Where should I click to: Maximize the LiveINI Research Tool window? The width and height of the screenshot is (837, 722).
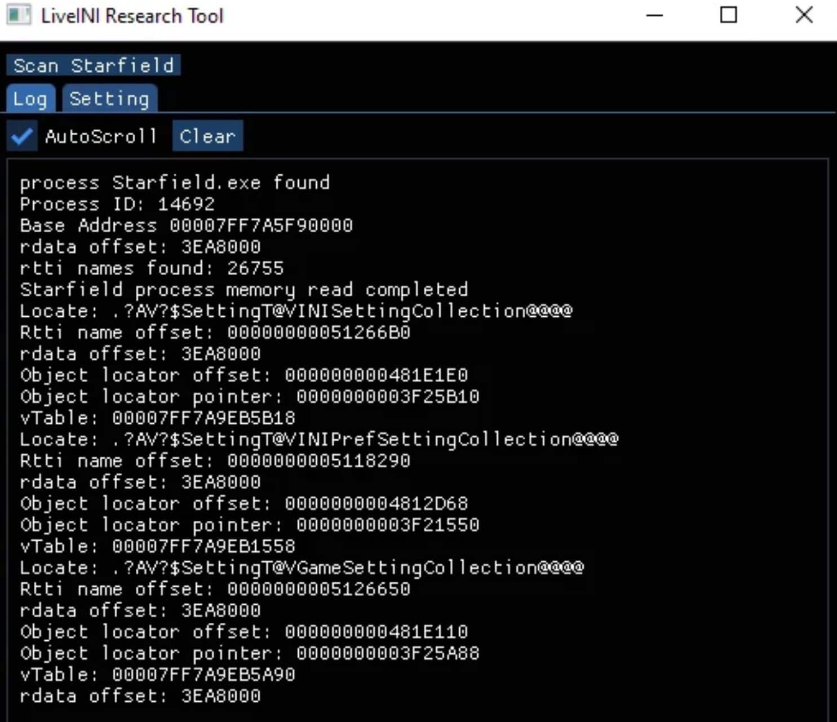pyautogui.click(x=729, y=15)
